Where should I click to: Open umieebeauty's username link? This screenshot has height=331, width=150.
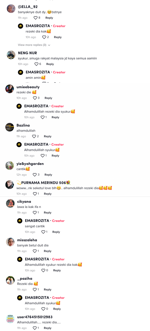28,87
